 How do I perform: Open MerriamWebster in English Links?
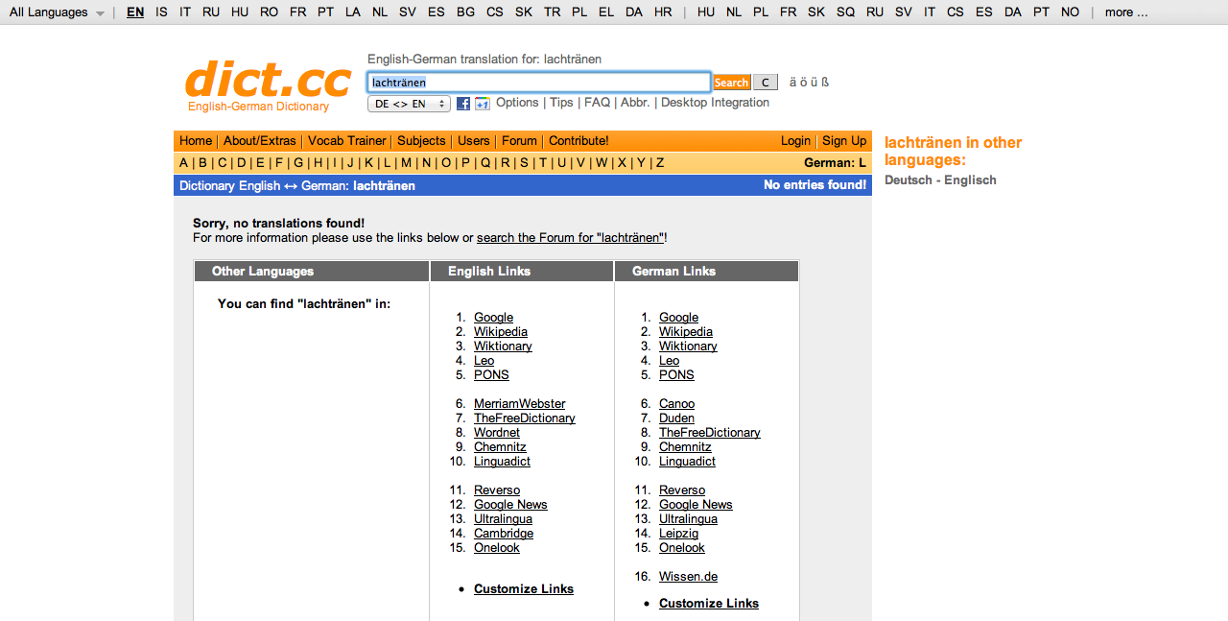click(x=520, y=404)
